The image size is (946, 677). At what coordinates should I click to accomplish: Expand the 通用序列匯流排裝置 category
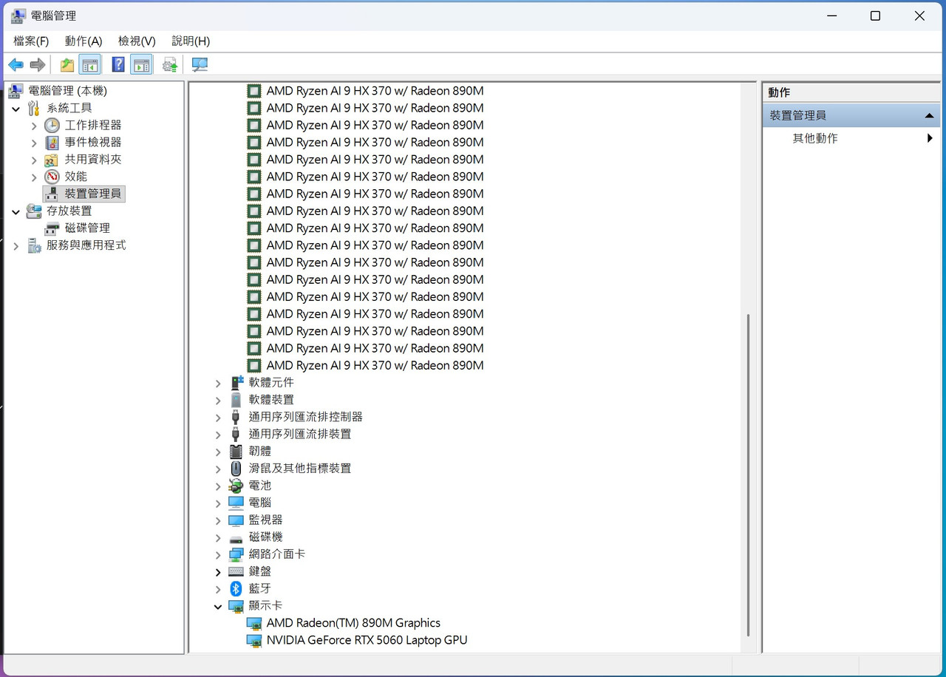tap(218, 435)
